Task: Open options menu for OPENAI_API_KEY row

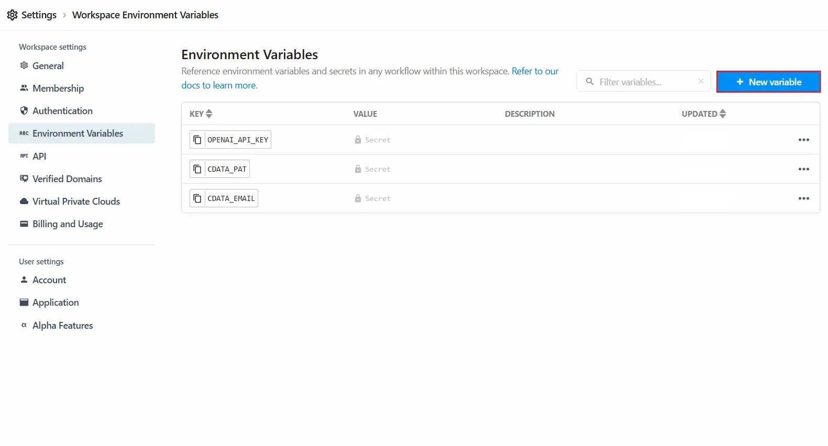Action: [x=803, y=140]
